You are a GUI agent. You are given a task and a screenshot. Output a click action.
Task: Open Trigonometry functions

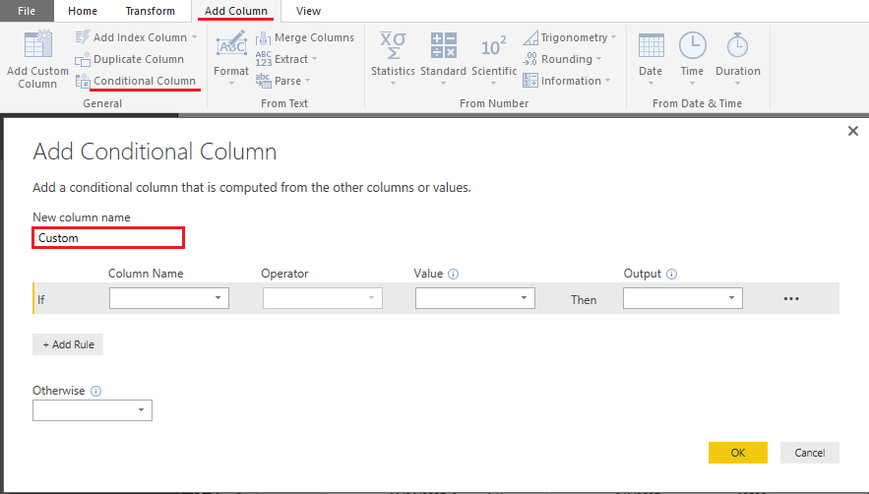(569, 37)
